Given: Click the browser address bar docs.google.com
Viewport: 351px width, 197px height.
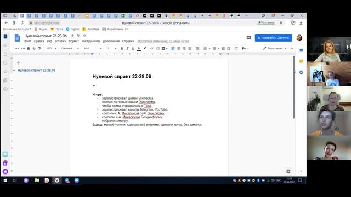Looking at the screenshot, I should [x=47, y=23].
